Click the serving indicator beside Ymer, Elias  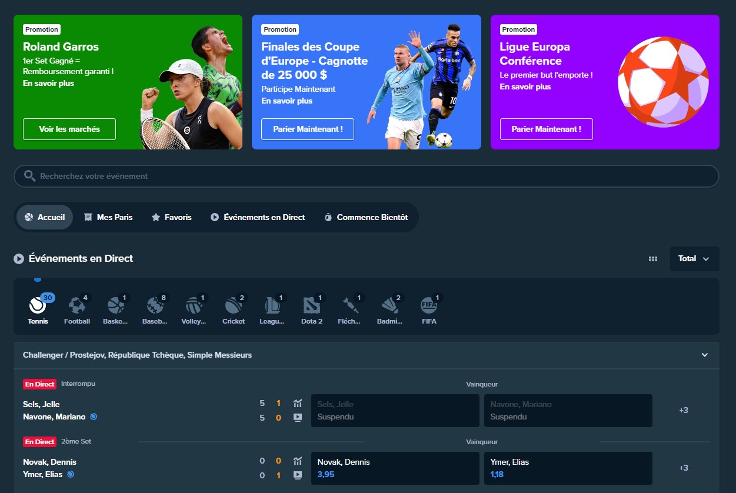(x=71, y=474)
